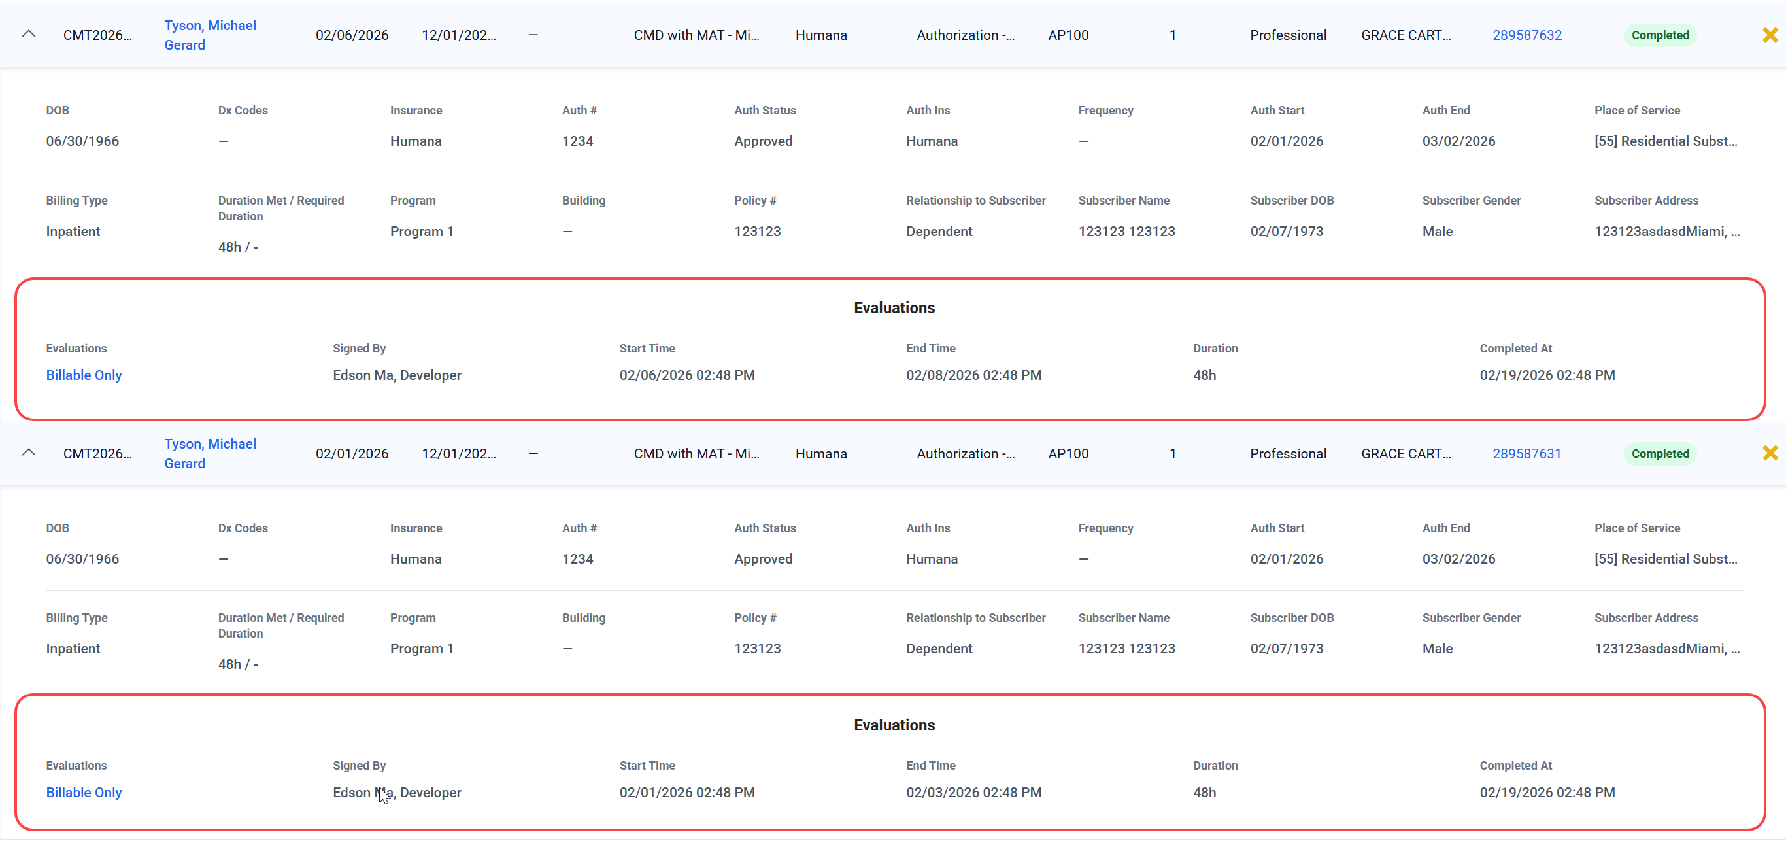Collapse the first CMT2026 row chevron

[28, 34]
